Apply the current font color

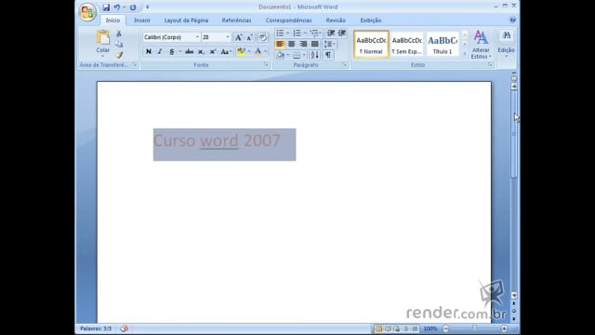point(258,52)
